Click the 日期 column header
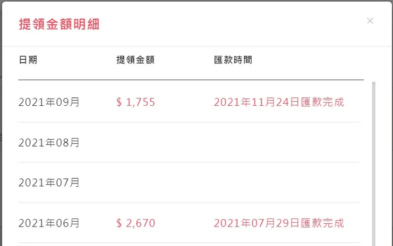393x246 pixels. 28,60
